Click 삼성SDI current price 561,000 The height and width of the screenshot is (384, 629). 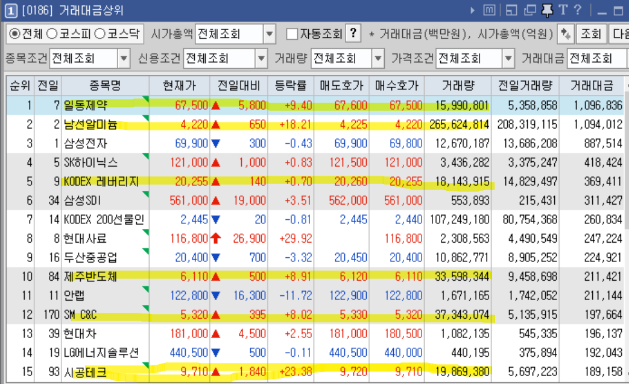[189, 200]
